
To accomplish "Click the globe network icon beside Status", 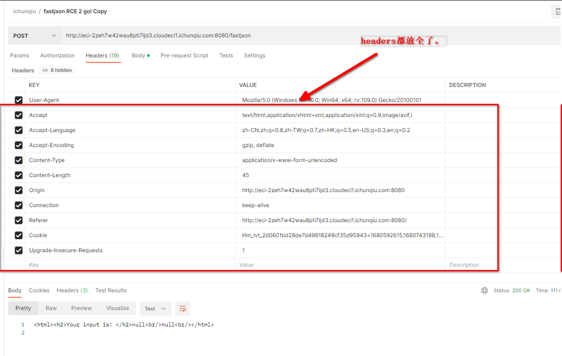I will [485, 290].
